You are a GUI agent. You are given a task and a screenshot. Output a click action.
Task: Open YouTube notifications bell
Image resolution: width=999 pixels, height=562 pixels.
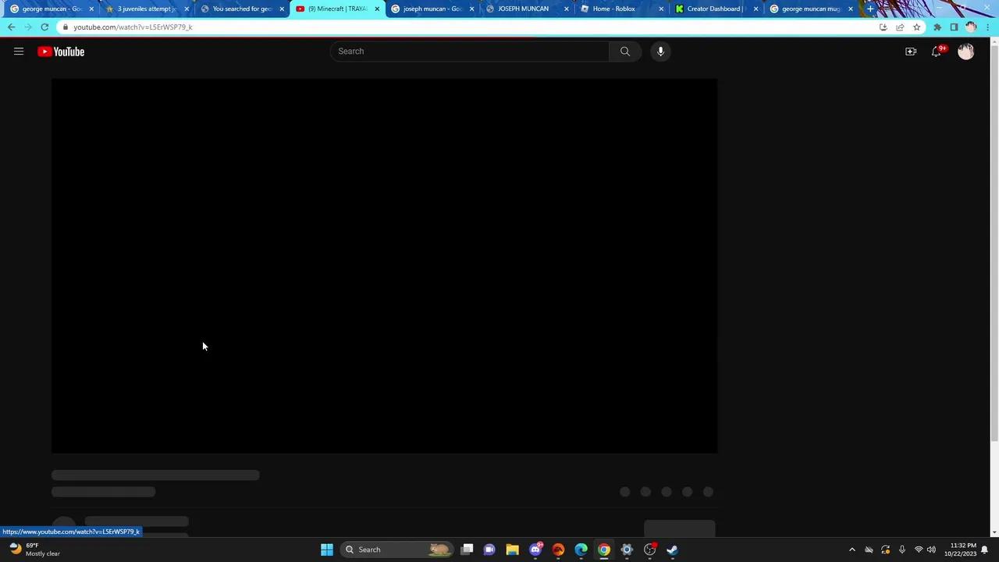[937, 51]
